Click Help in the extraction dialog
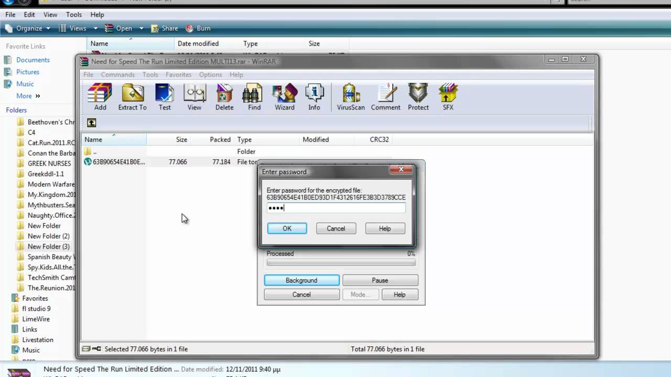This screenshot has width=671, height=377. tap(399, 294)
